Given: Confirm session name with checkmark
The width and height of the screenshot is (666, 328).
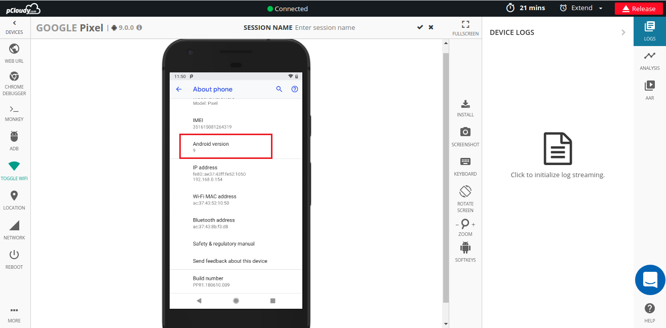Looking at the screenshot, I should click(x=420, y=27).
